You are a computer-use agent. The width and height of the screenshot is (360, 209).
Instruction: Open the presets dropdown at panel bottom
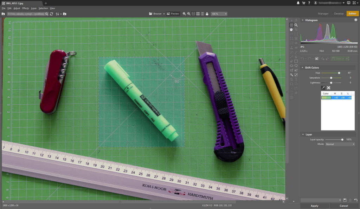click(x=321, y=200)
